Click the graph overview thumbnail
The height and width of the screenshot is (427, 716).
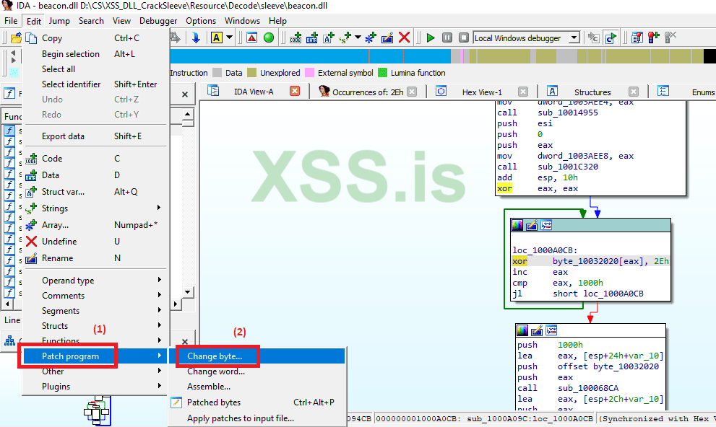(x=97, y=410)
